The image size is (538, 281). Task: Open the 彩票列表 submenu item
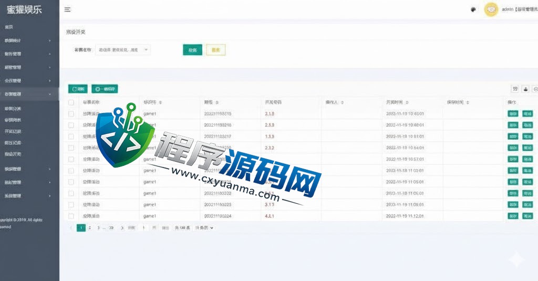coord(29,120)
